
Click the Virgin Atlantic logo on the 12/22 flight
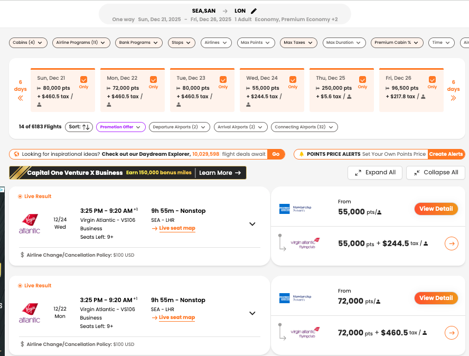(x=30, y=313)
